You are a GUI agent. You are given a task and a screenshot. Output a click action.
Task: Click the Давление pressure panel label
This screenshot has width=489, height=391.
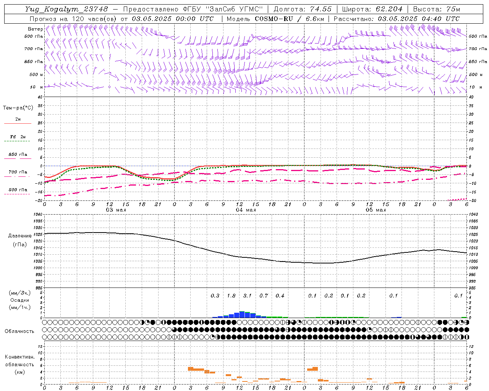pyautogui.click(x=20, y=236)
